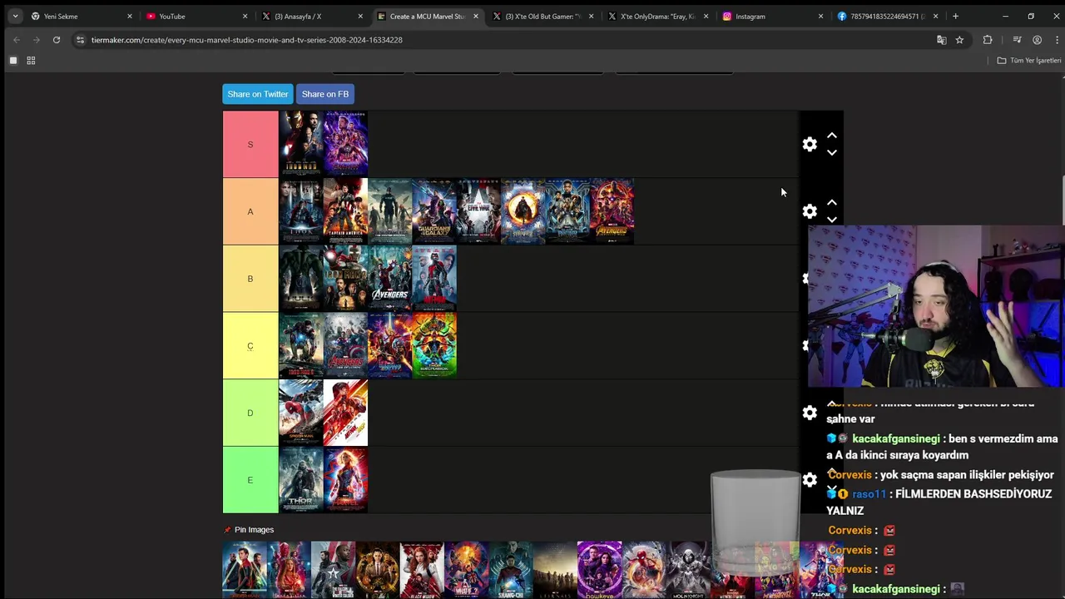This screenshot has height=599, width=1065.
Task: Select the Hawkeye poster in the image pool
Action: (600, 570)
